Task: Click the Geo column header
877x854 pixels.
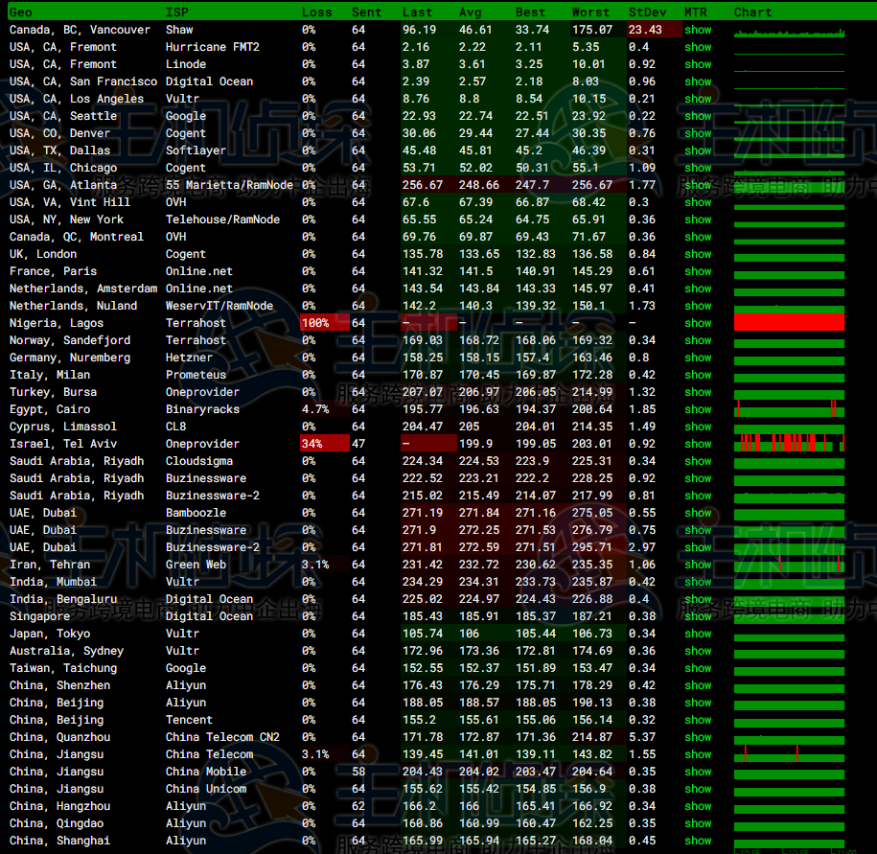Action: click(x=20, y=12)
